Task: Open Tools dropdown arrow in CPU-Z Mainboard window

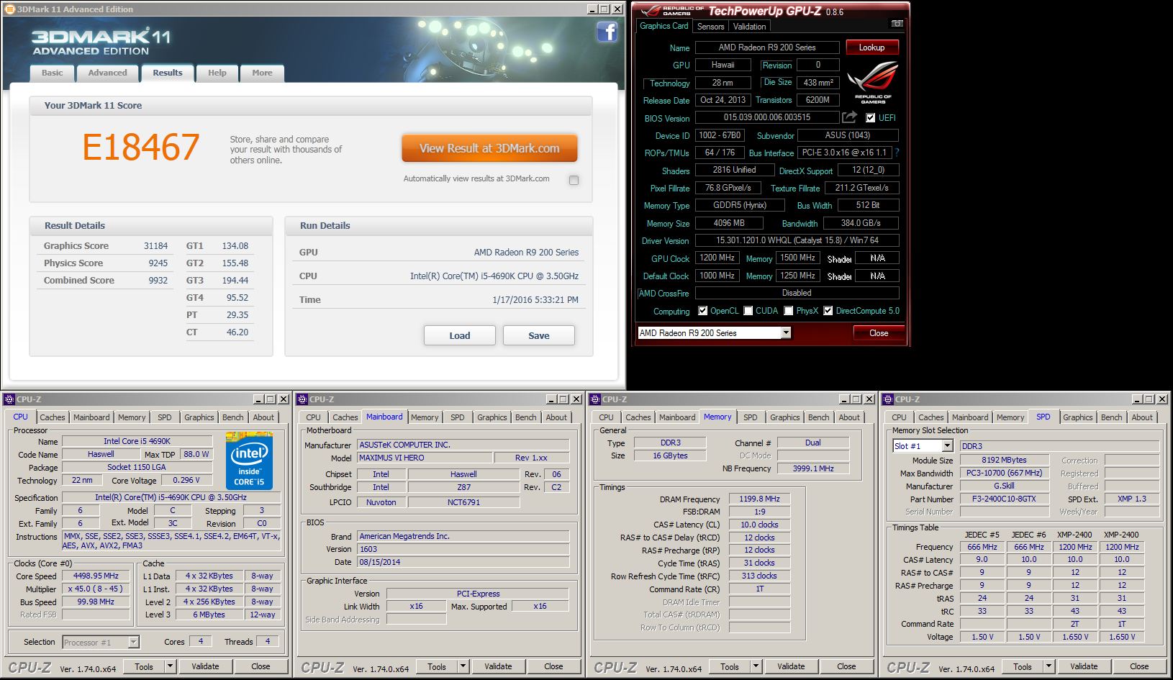Action: (x=463, y=666)
